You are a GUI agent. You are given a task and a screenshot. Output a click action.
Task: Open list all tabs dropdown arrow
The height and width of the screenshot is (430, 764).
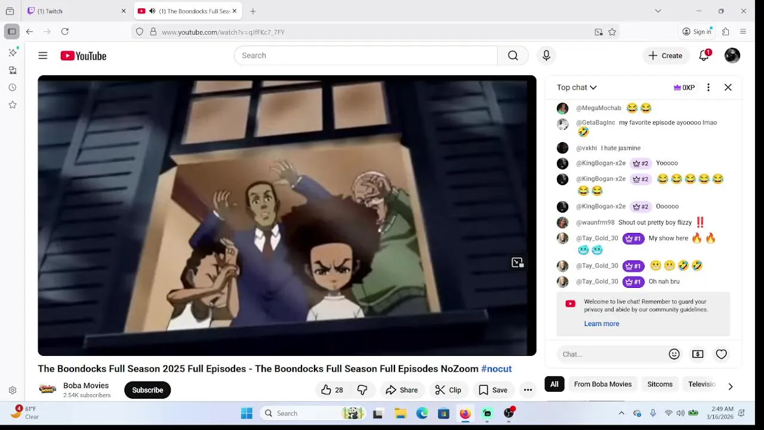[x=658, y=11]
